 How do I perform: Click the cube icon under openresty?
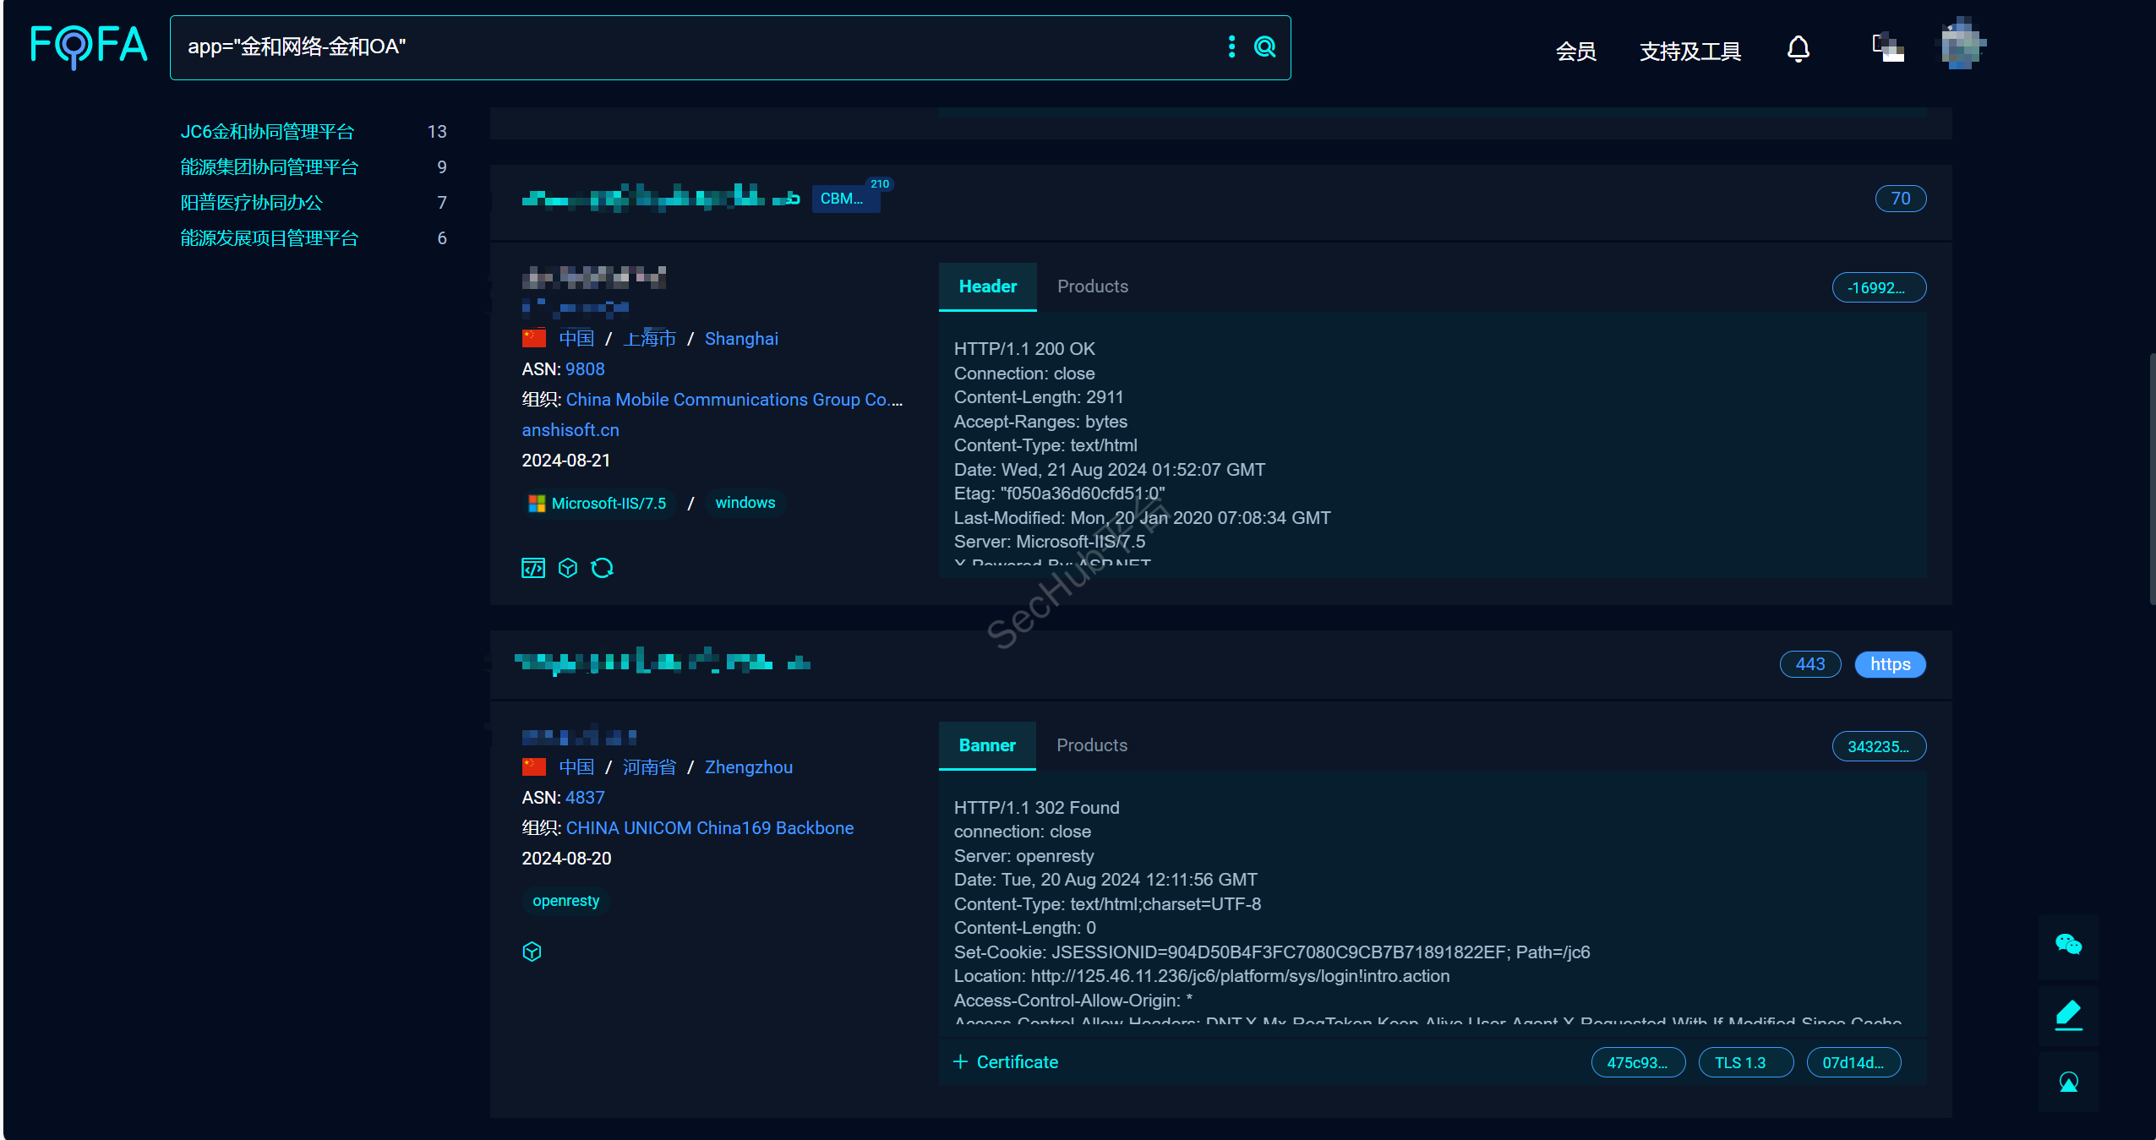click(x=532, y=952)
